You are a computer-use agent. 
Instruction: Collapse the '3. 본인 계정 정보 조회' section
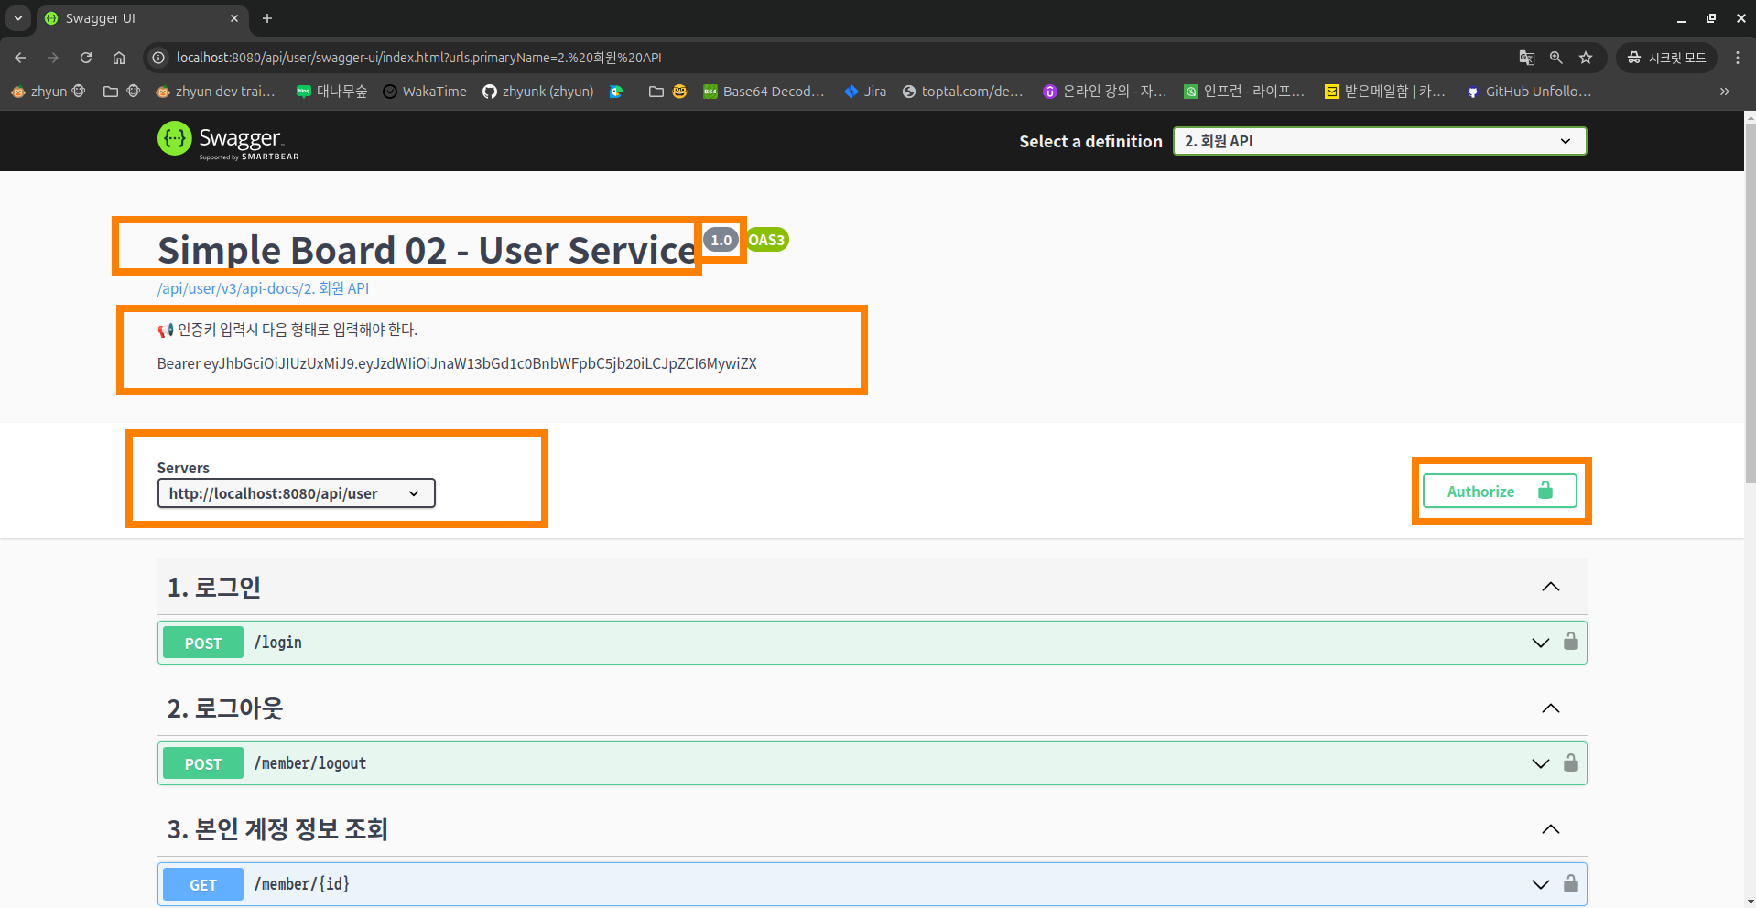pyautogui.click(x=1550, y=829)
